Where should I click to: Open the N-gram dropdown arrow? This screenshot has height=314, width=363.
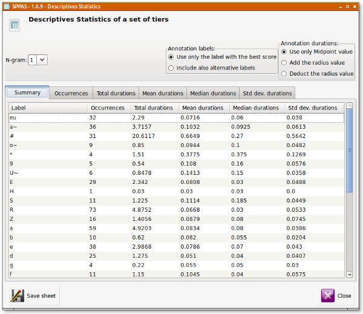[x=42, y=60]
